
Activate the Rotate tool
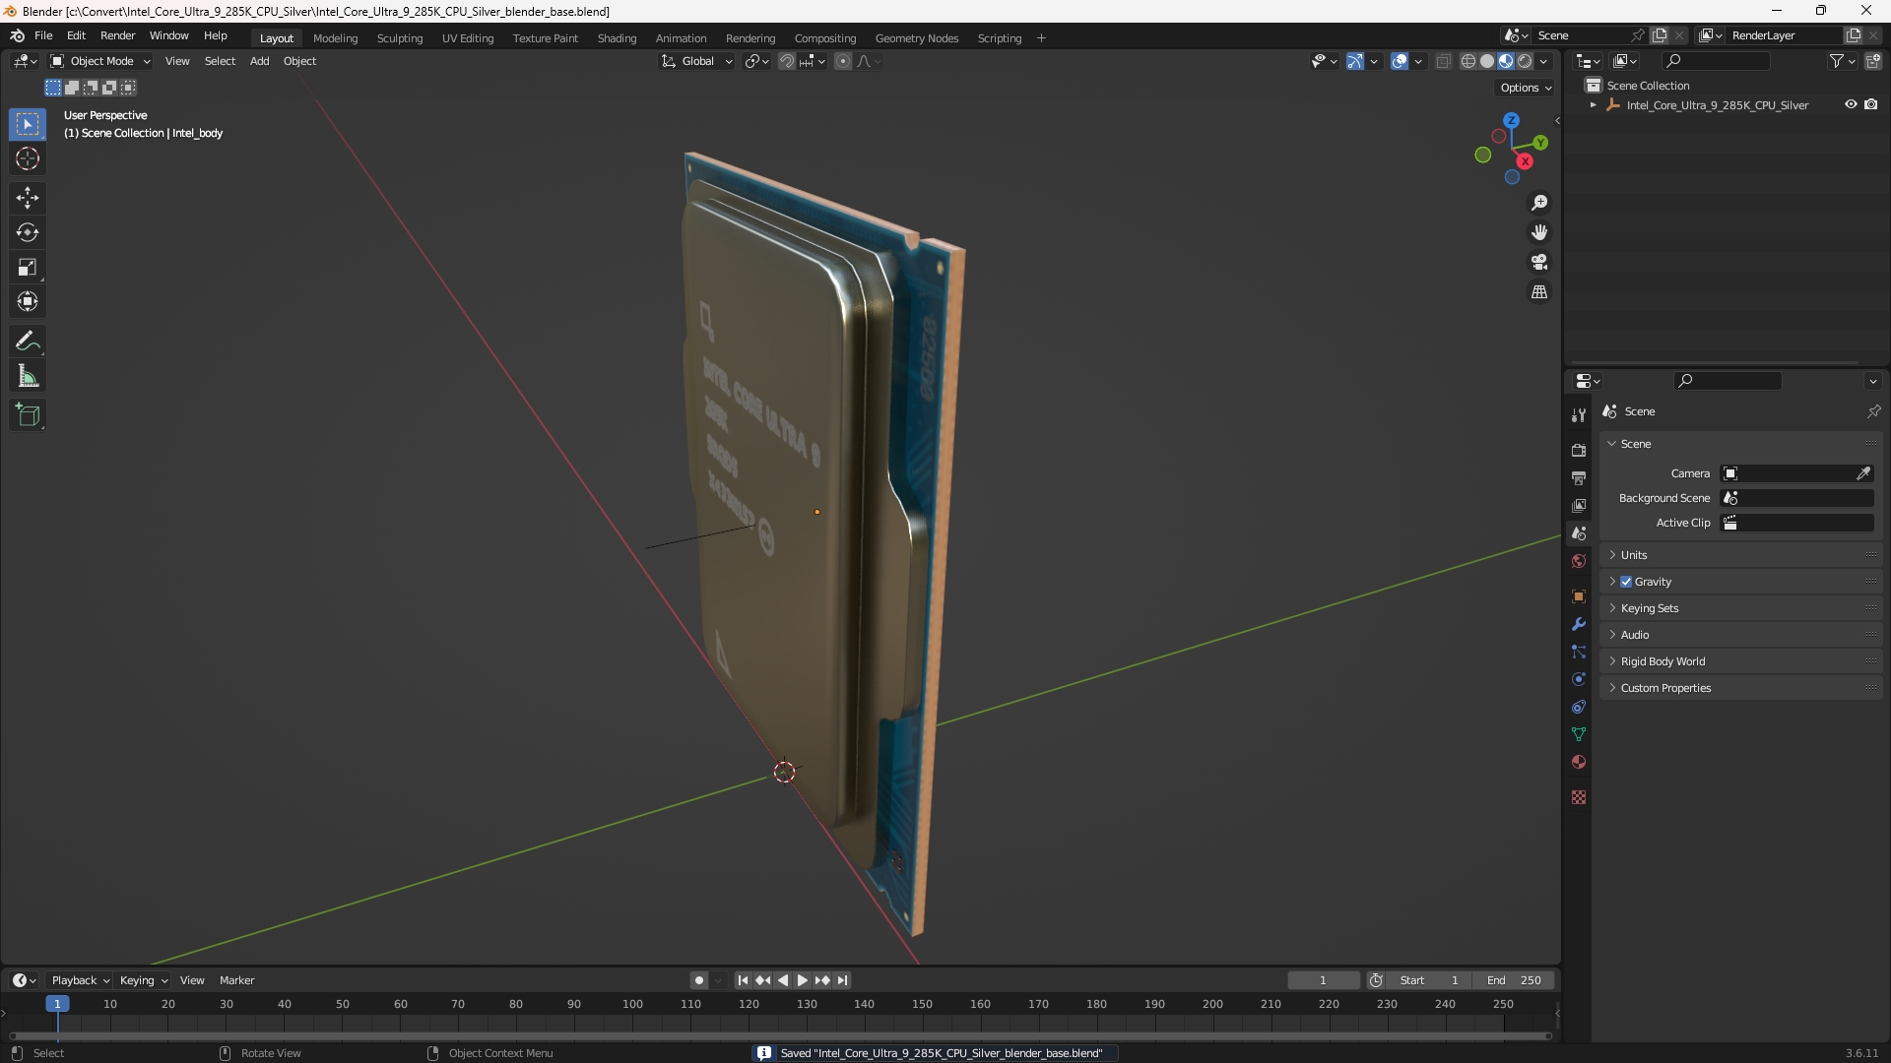point(28,232)
